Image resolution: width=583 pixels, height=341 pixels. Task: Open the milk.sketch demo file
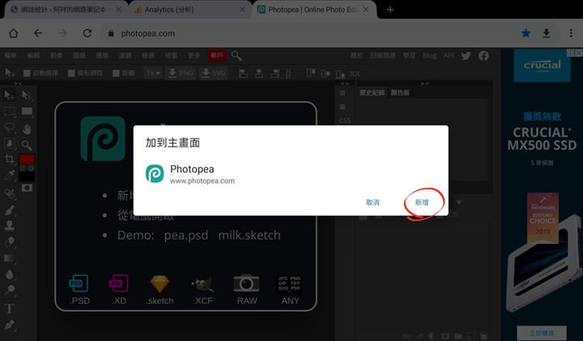[249, 236]
